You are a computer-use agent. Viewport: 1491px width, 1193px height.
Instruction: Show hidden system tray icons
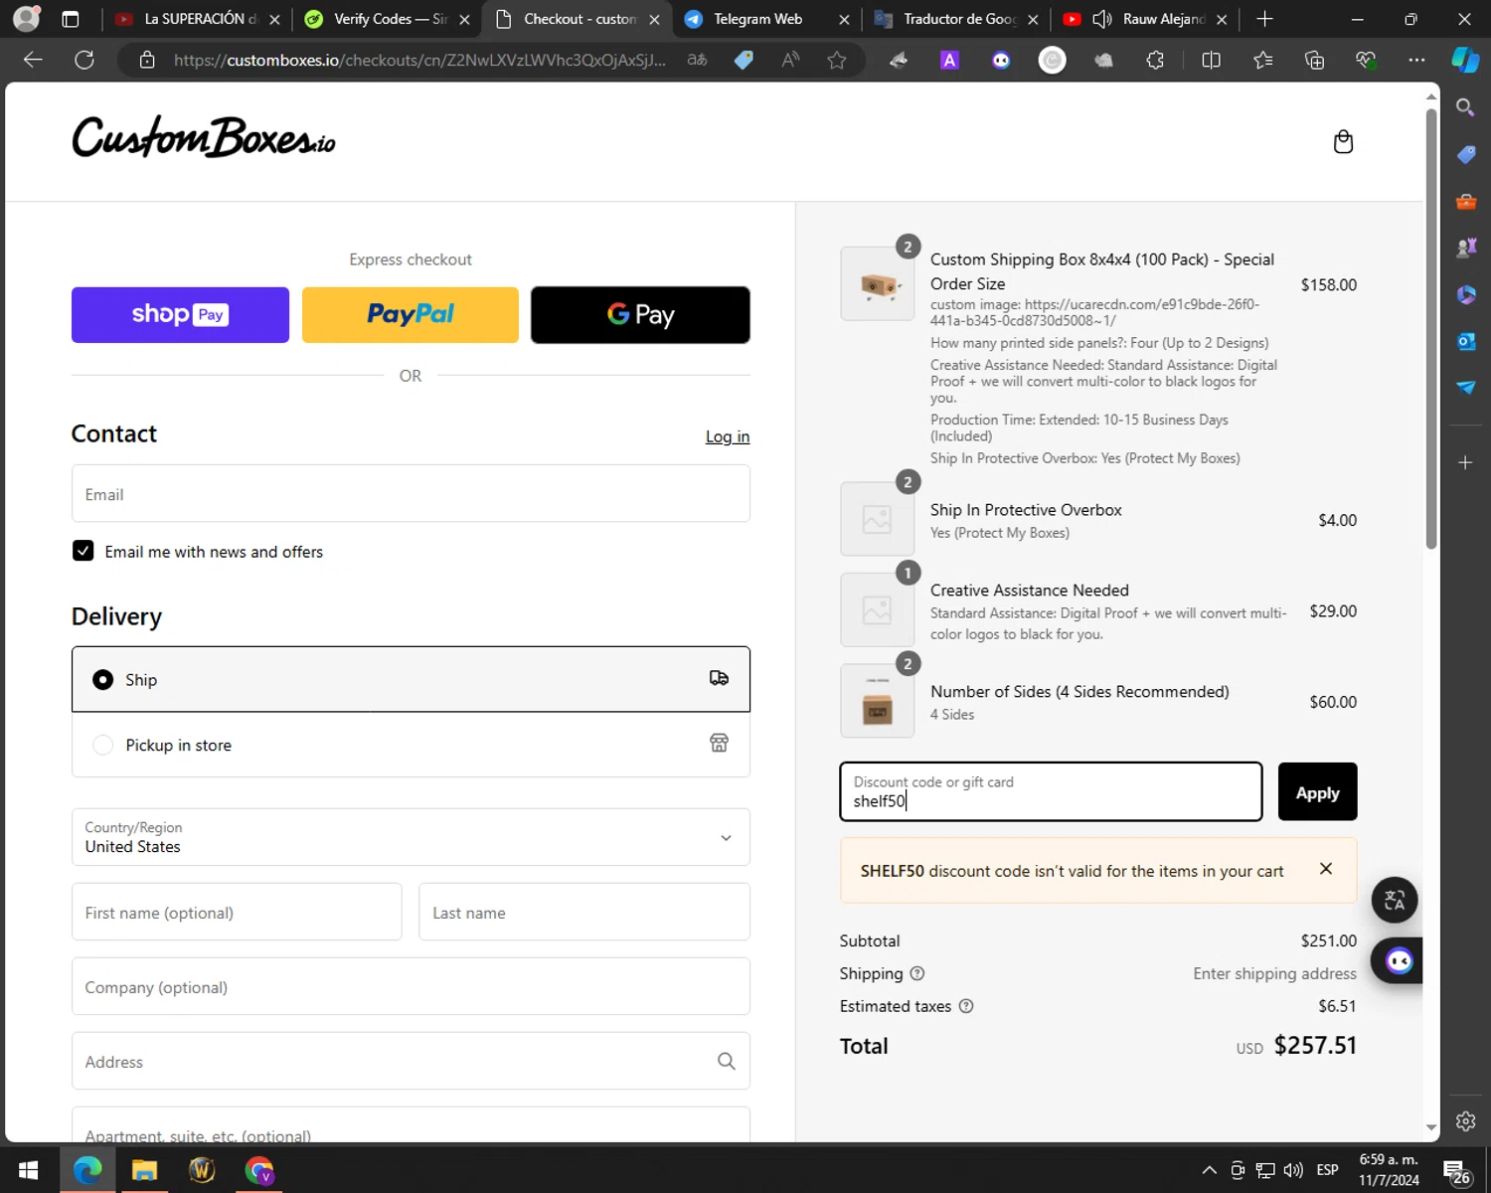(1209, 1170)
